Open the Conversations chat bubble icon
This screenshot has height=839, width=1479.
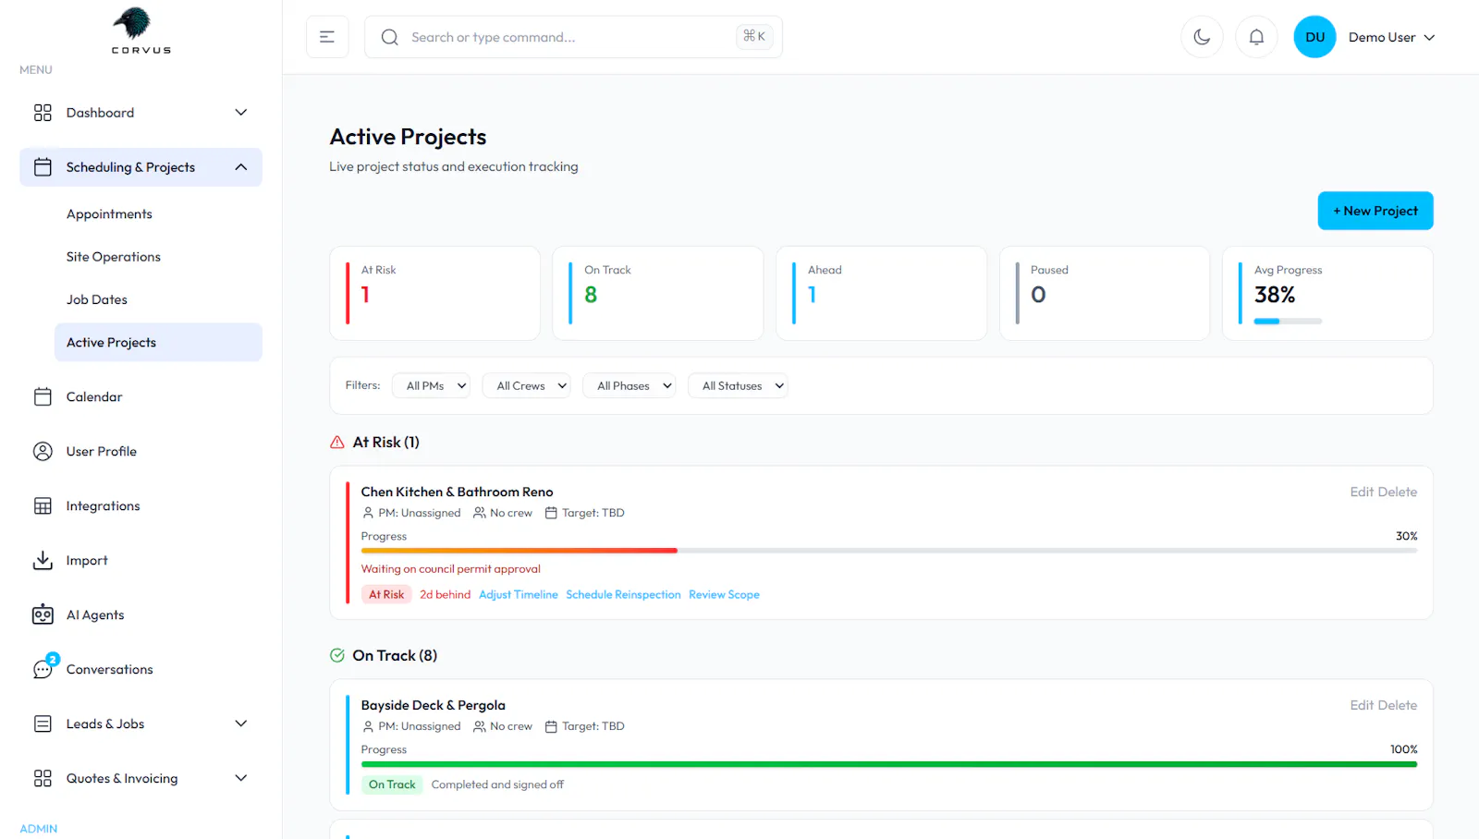pyautogui.click(x=43, y=669)
